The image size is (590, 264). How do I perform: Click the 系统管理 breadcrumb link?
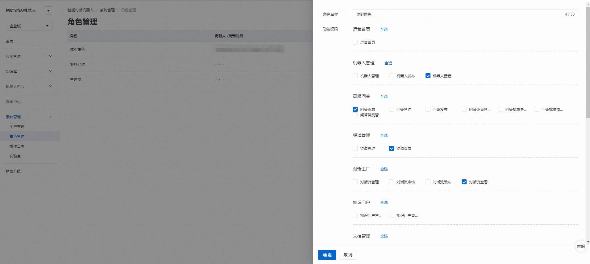[107, 10]
